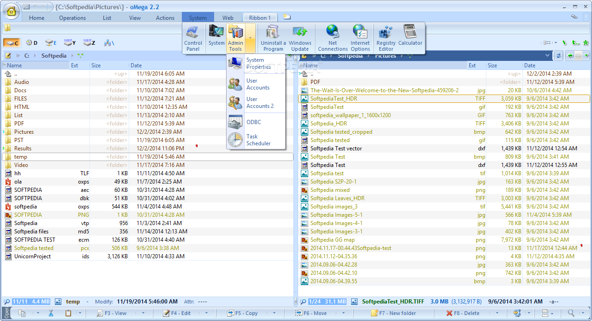Expand the F3 - View dropdown arrow

[143, 313]
